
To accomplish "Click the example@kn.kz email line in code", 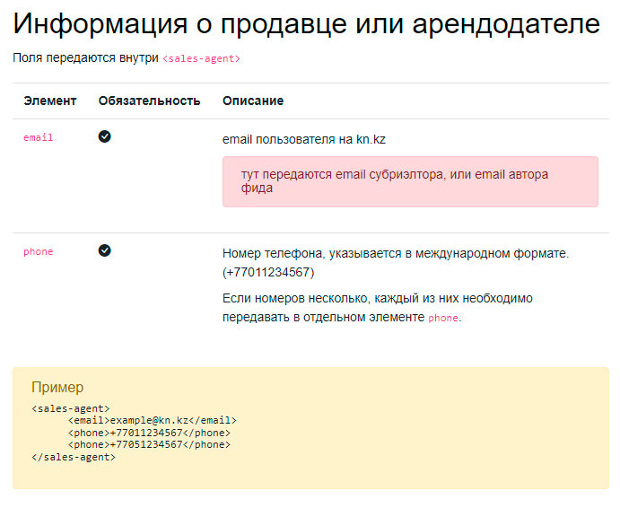I will 152,420.
